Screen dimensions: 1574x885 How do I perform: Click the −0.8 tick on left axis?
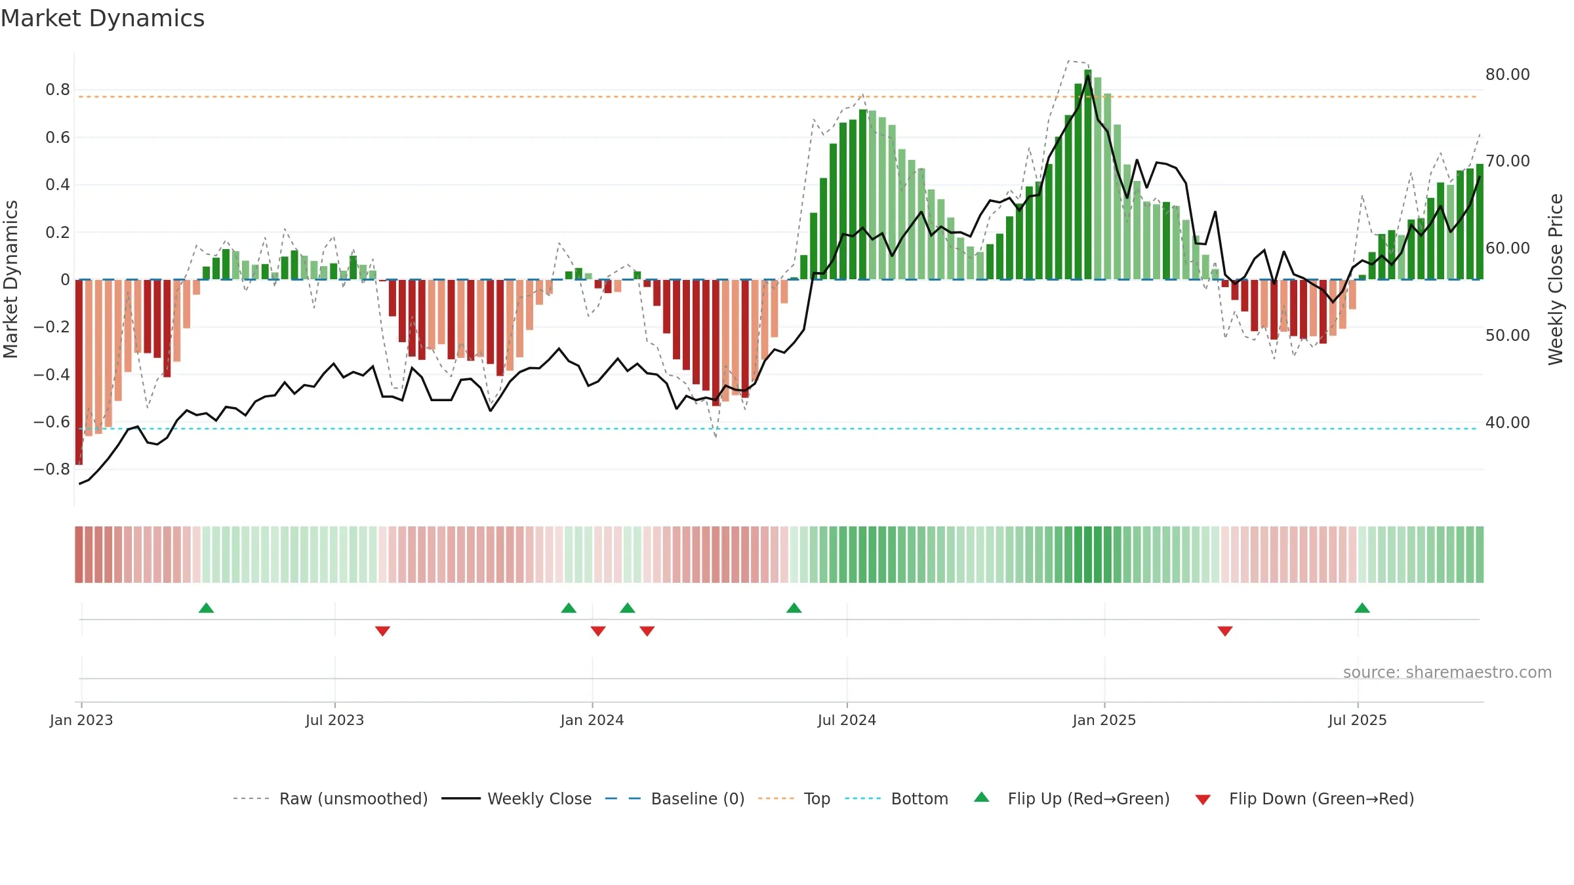pos(52,469)
